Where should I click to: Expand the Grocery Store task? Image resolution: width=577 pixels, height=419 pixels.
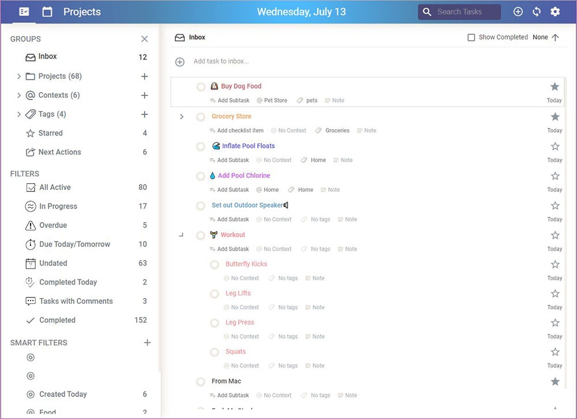(x=182, y=116)
